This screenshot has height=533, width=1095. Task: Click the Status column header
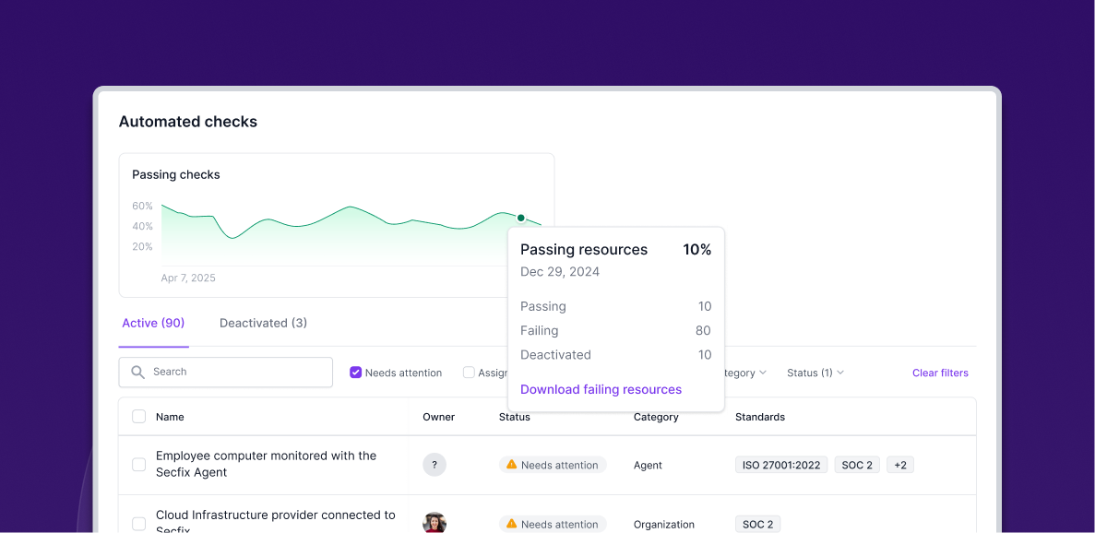[515, 417]
